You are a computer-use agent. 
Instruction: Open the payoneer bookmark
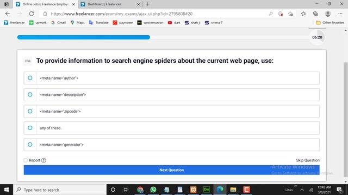[123, 23]
